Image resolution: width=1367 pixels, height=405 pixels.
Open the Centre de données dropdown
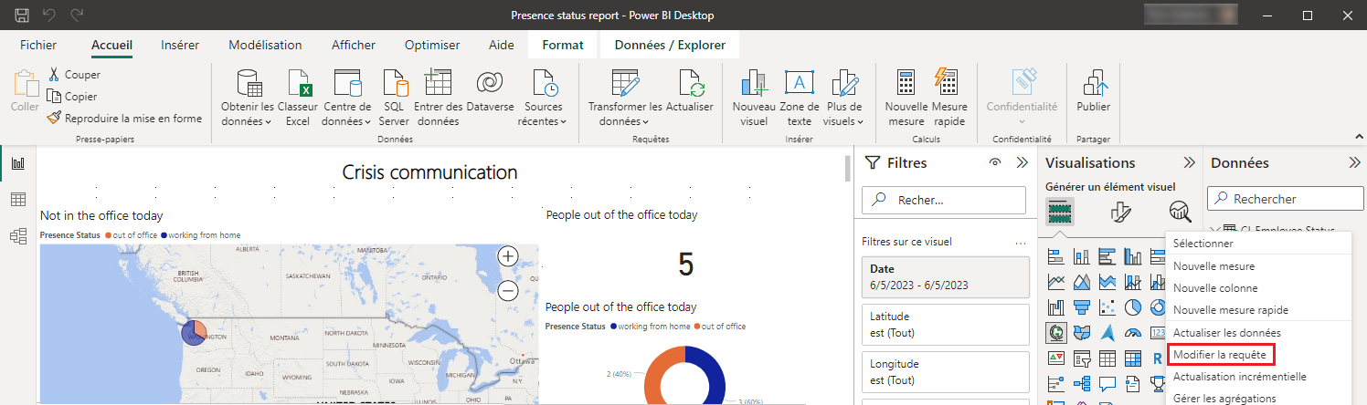[347, 98]
